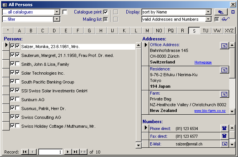
Task: Expand the 'all catalogues' dropdown
Action: pyautogui.click(x=57, y=12)
